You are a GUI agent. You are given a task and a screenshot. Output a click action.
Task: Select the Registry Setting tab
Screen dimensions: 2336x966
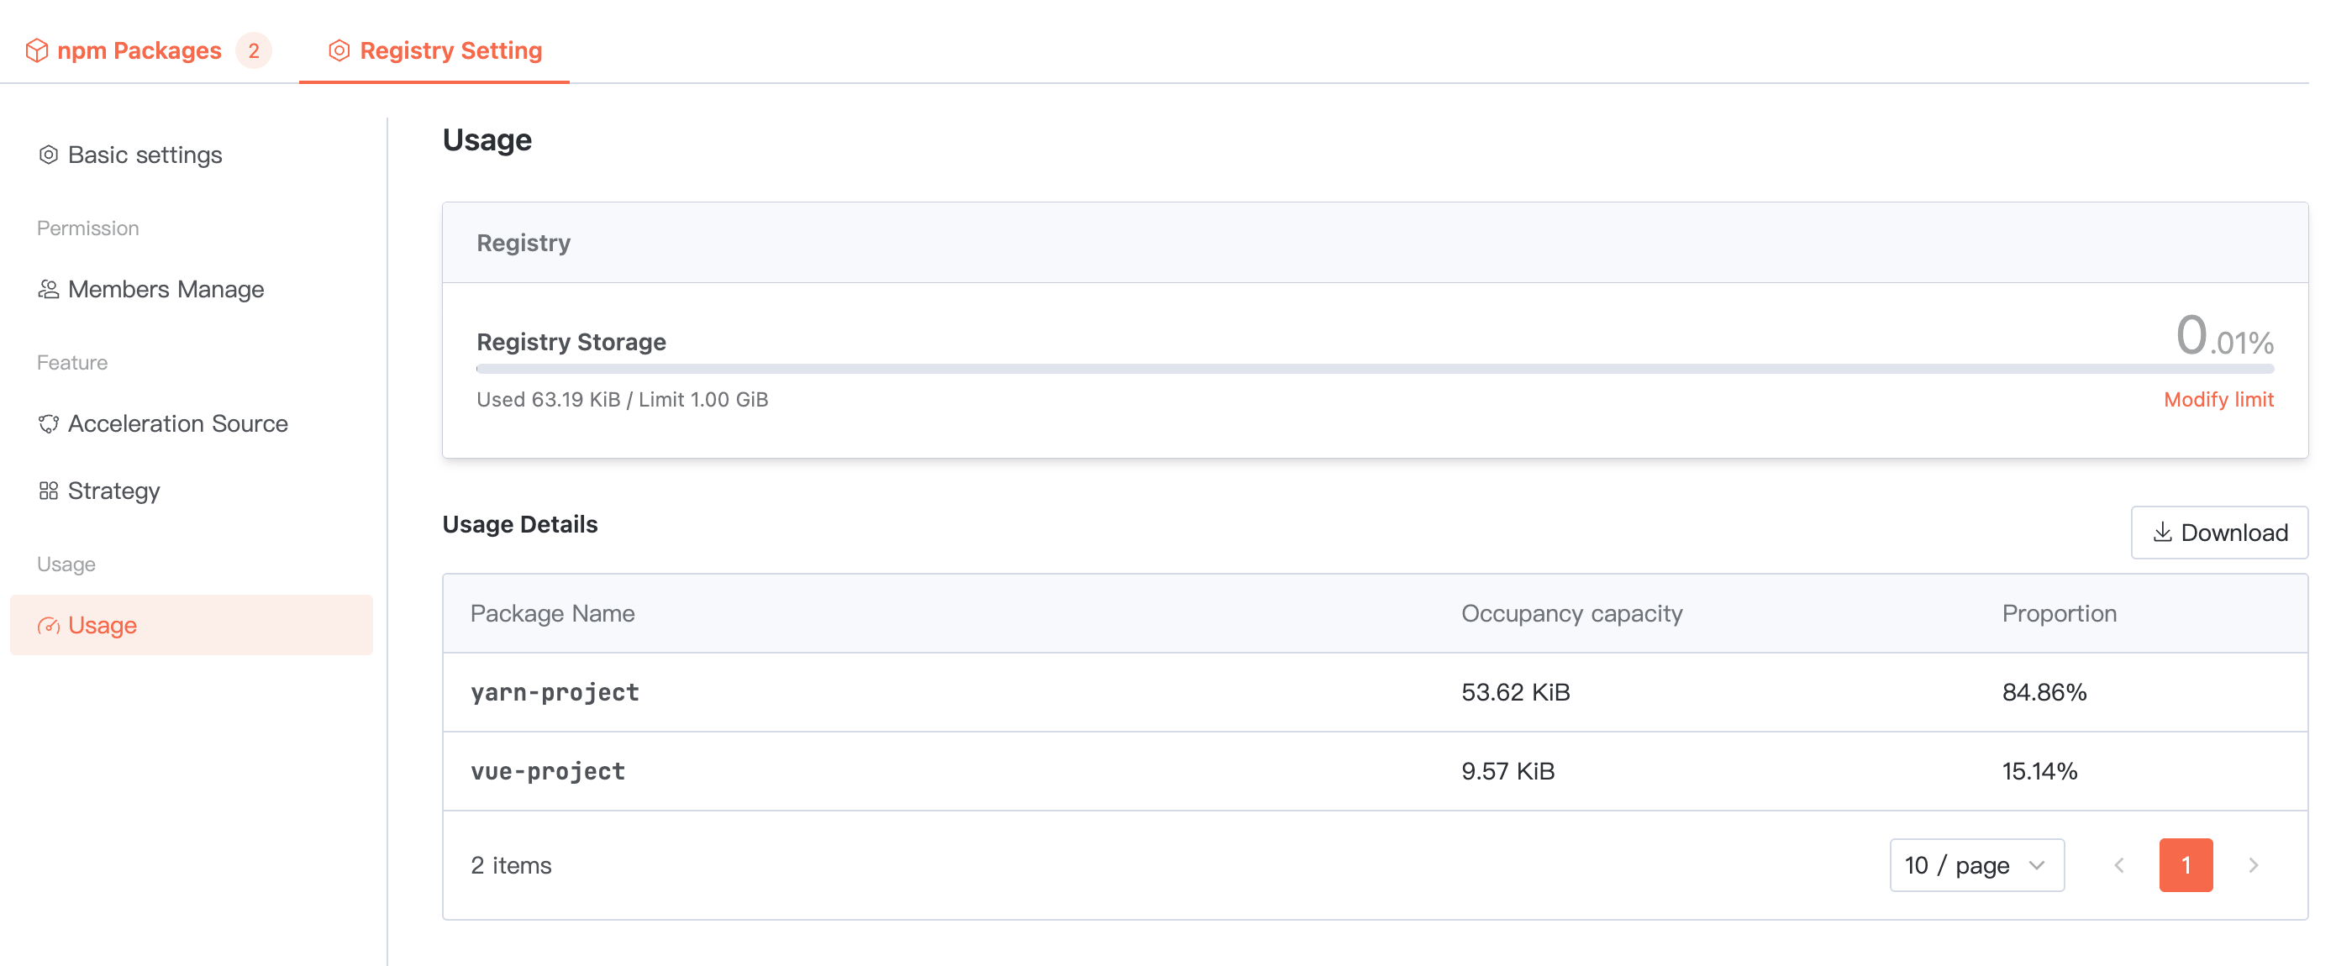tap(450, 50)
